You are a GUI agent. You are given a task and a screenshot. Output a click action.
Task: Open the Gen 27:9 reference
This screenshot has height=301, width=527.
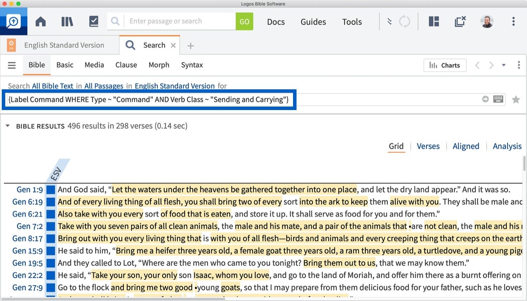27,288
